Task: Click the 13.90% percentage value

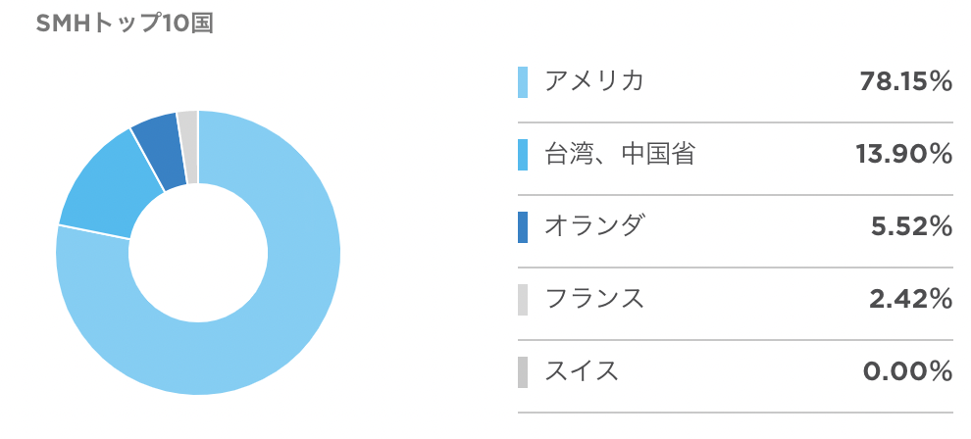Action: (x=904, y=154)
